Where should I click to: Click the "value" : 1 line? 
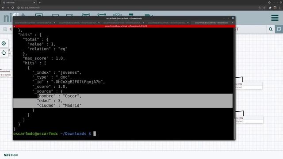42,44
